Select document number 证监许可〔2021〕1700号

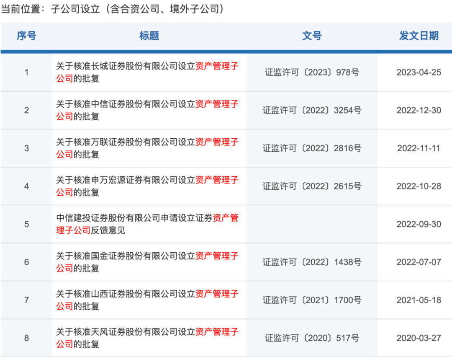point(312,300)
